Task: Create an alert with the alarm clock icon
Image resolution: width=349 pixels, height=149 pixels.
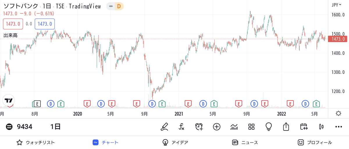Action: click(x=199, y=127)
